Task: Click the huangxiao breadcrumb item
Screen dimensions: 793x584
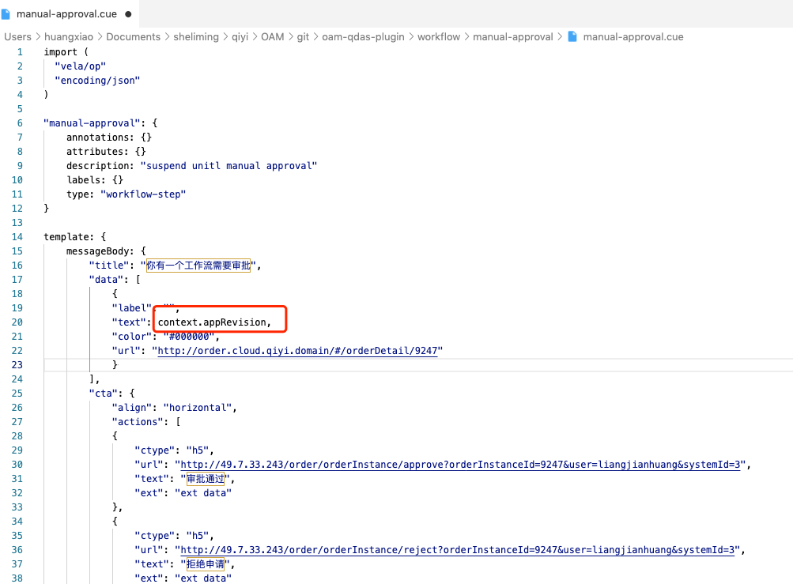Action: (x=68, y=36)
